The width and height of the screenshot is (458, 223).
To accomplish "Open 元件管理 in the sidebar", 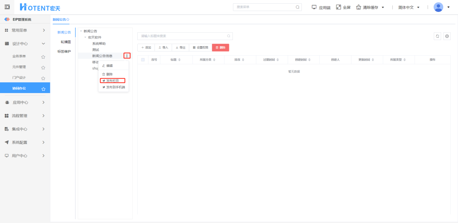I will 19,67.
